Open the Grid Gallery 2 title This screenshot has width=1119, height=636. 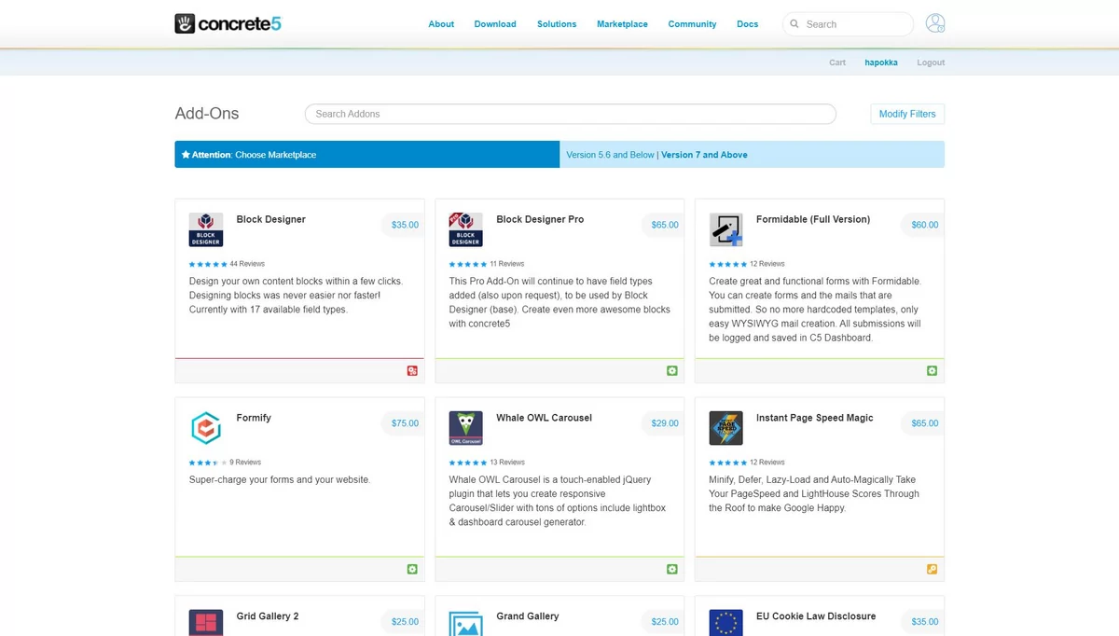(268, 616)
